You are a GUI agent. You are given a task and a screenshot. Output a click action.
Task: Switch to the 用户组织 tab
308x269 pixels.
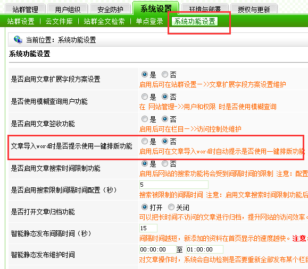(x=68, y=9)
